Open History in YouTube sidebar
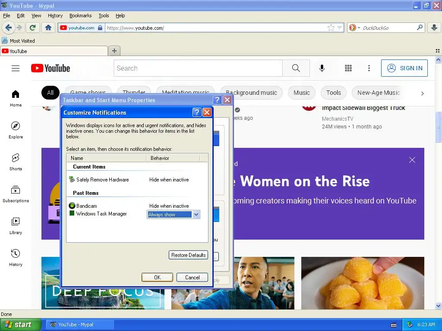This screenshot has width=442, height=331. tap(16, 258)
